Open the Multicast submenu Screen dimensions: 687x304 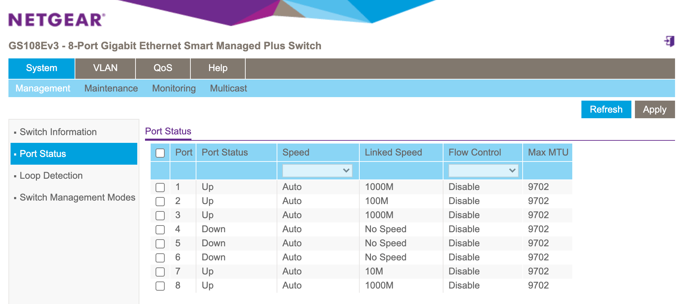[x=228, y=88]
